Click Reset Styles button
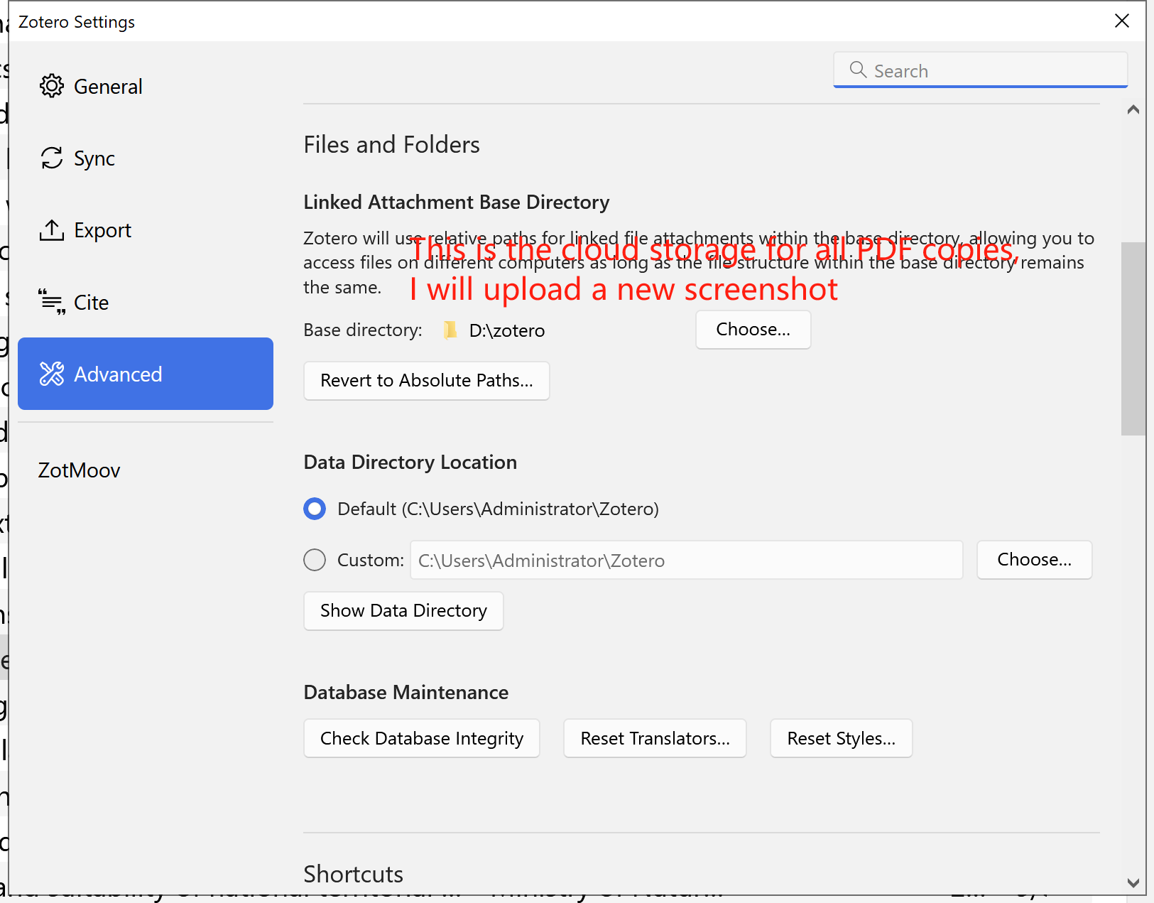This screenshot has width=1154, height=903. point(841,739)
